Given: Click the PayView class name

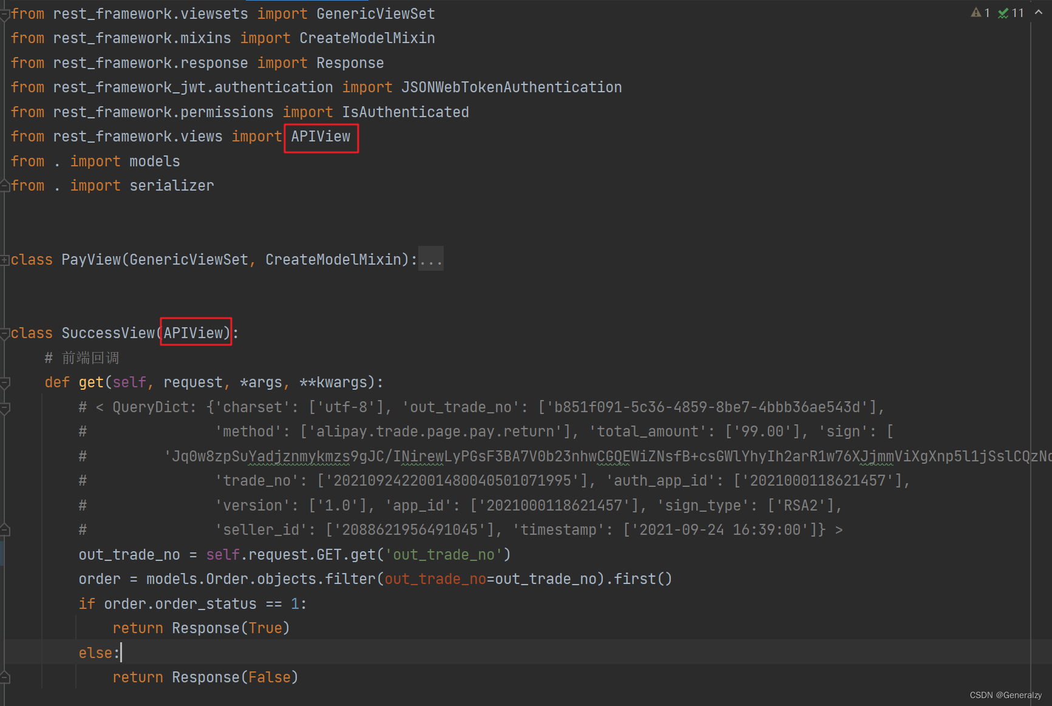Looking at the screenshot, I should click(91, 259).
